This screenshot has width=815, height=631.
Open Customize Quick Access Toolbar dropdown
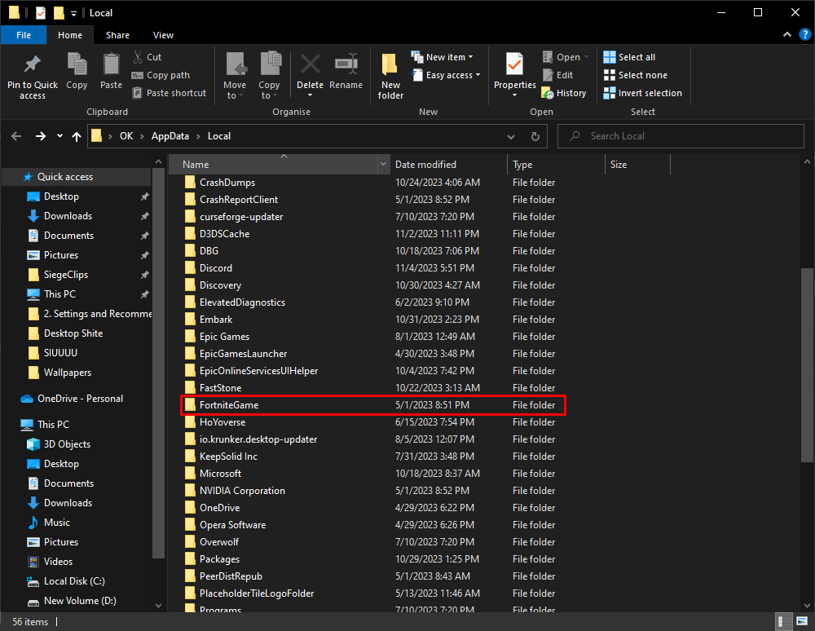click(74, 14)
